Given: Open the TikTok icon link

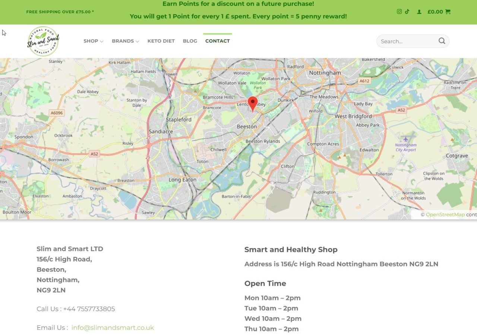Looking at the screenshot, I should [407, 12].
